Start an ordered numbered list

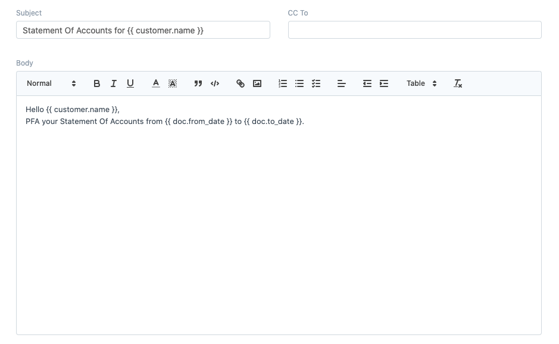pos(283,83)
